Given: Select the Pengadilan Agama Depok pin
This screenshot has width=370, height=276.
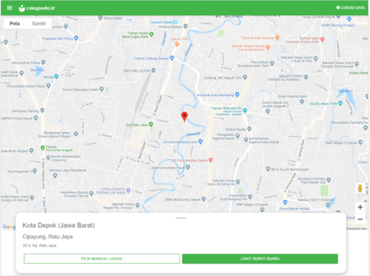Looking at the screenshot, I should 238,136.
